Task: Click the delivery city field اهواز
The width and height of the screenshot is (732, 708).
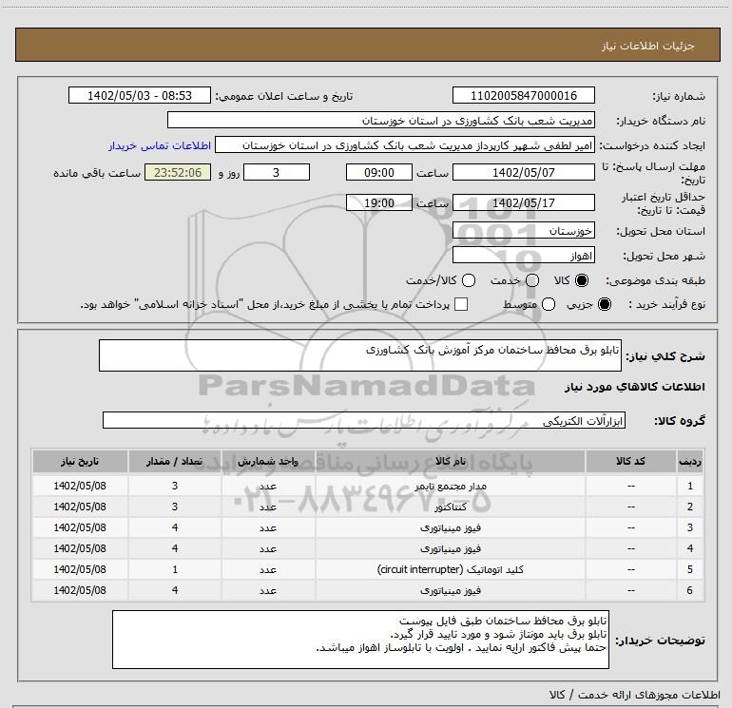Action: pyautogui.click(x=523, y=255)
